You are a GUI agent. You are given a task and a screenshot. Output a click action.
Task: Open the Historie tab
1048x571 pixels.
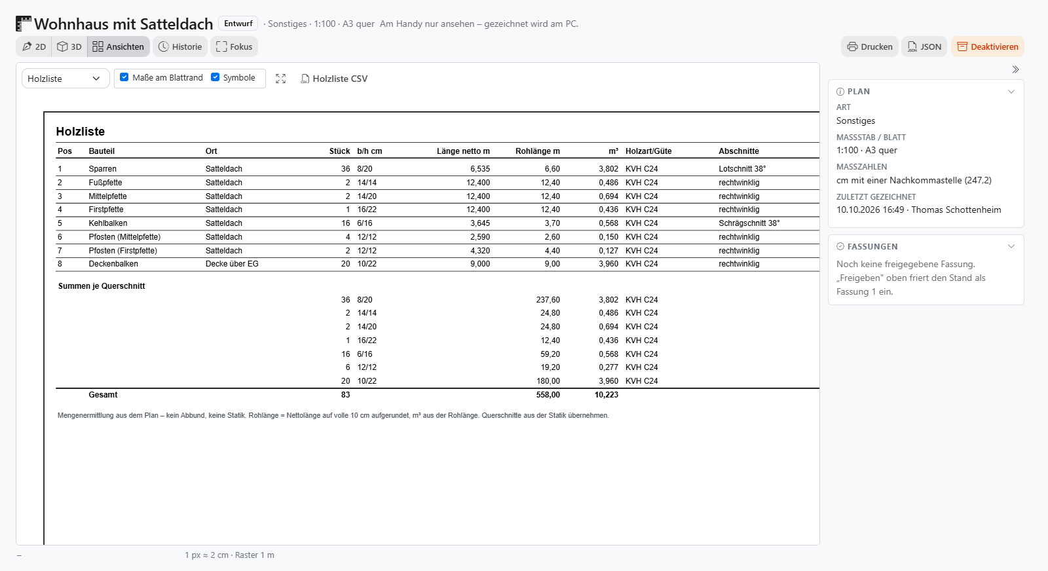point(180,46)
